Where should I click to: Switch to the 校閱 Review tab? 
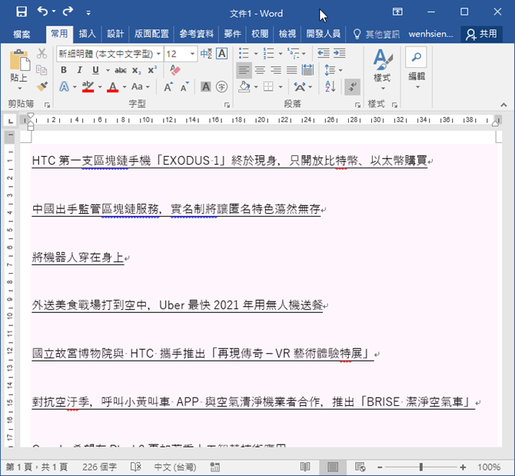click(x=260, y=34)
